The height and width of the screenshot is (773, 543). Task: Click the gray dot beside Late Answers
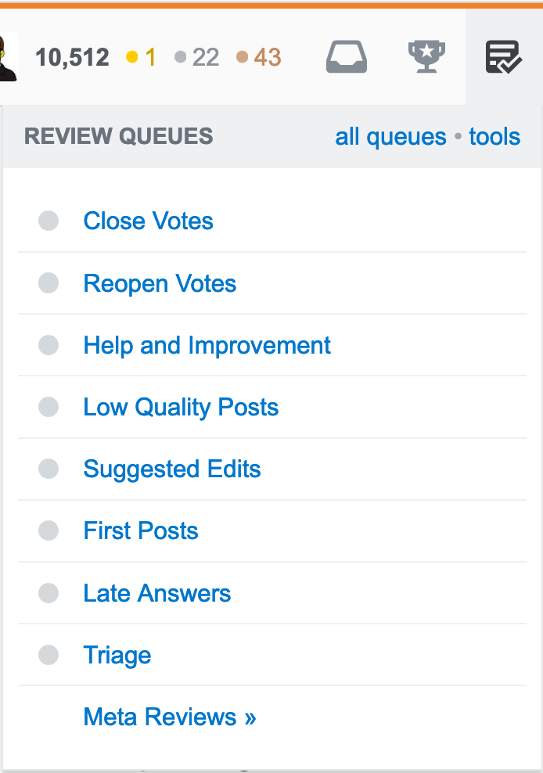coord(48,593)
